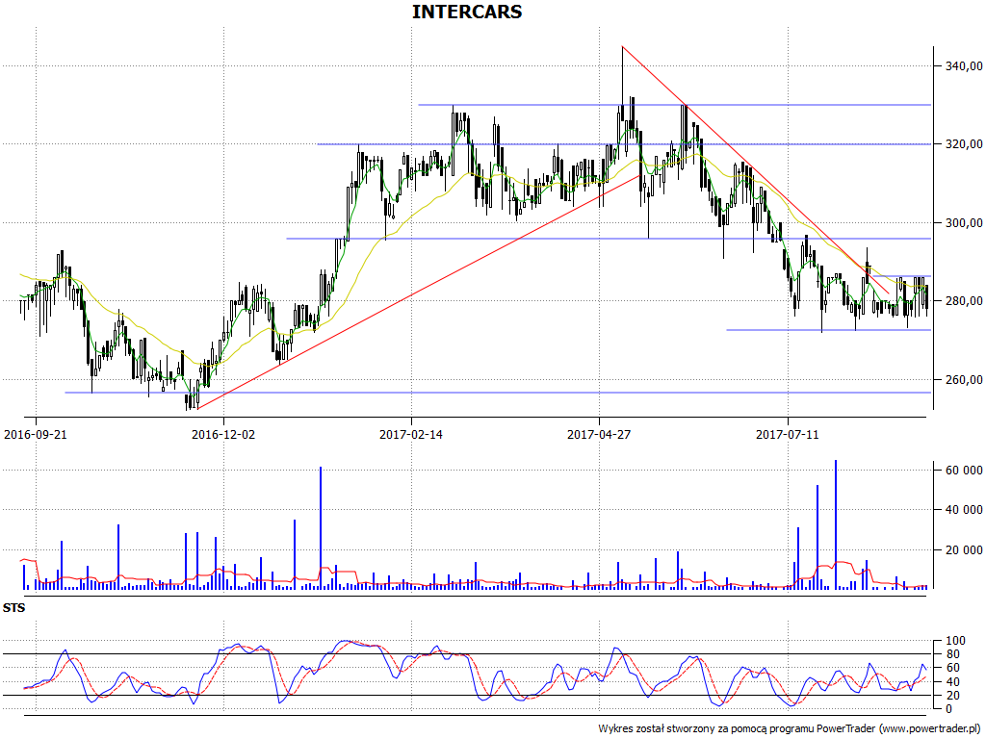Select the 300,00 price axis label
The width and height of the screenshot is (986, 739).
coord(965,223)
